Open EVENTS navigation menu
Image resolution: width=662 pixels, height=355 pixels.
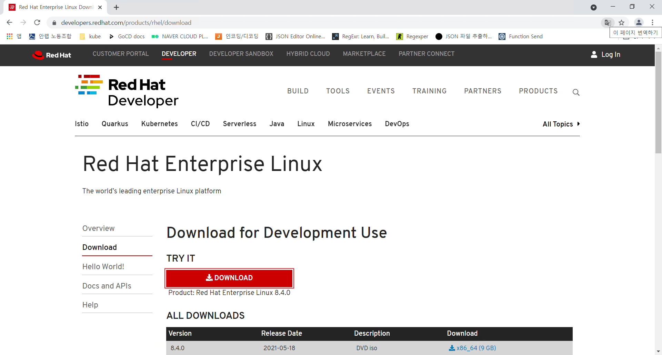pyautogui.click(x=381, y=91)
